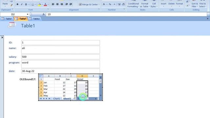The width and height of the screenshot is (210, 118).
Task: Go to previous sheet tab arrow
Action: click(x=44, y=99)
